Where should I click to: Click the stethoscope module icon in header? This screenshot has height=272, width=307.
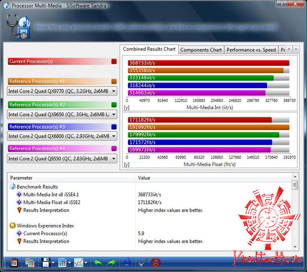point(18,26)
